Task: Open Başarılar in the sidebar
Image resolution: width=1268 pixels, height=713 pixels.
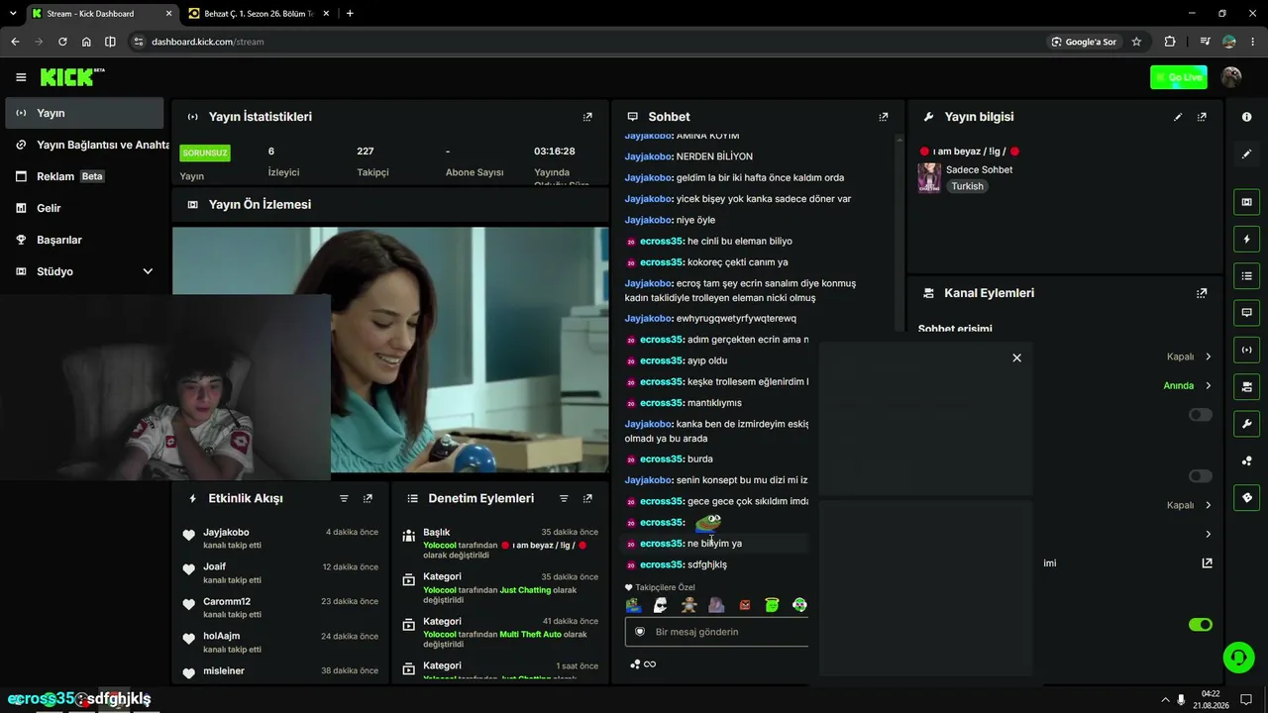Action: [x=84, y=240]
